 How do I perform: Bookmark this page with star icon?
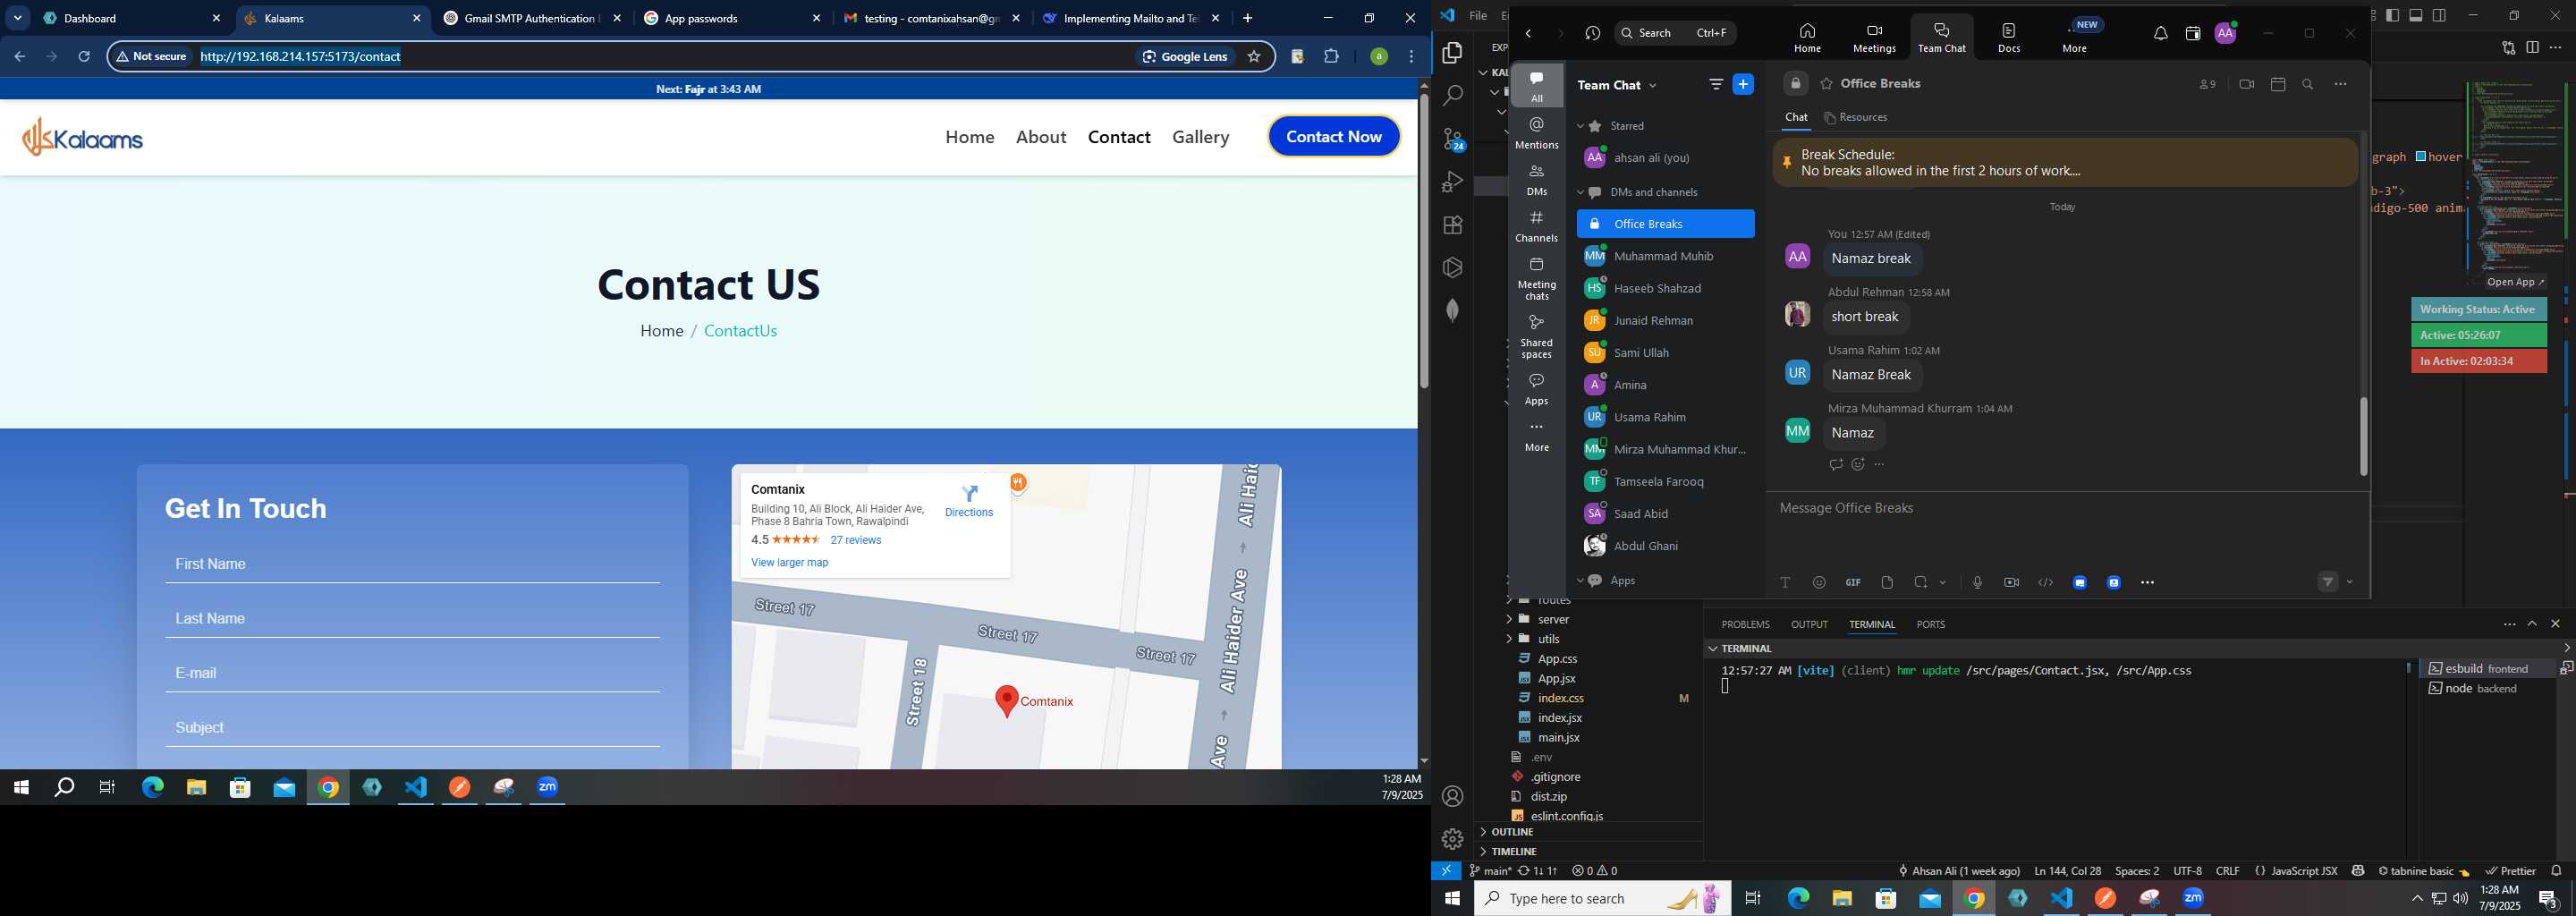pyautogui.click(x=1254, y=57)
